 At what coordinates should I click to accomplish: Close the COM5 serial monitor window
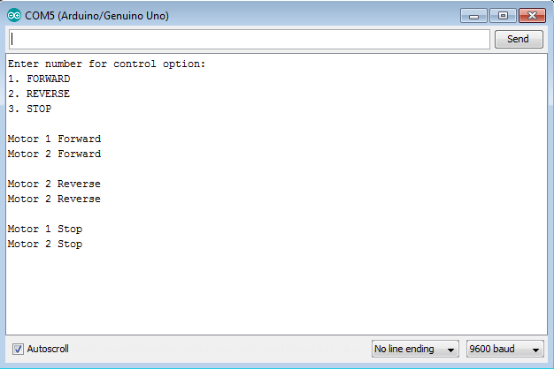pyautogui.click(x=532, y=16)
